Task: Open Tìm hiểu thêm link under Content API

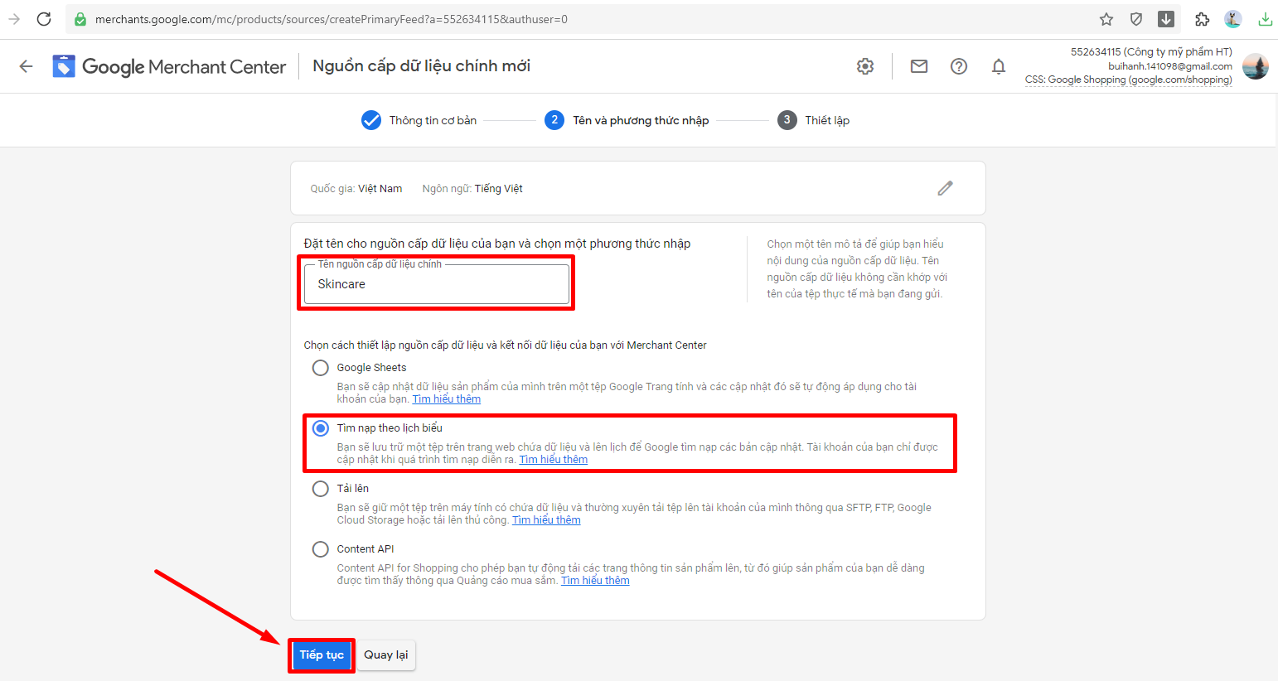Action: point(595,581)
